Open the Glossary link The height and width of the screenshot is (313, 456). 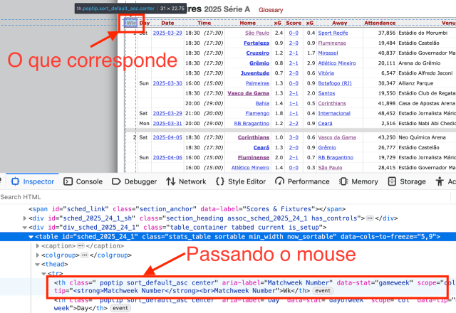coord(271,10)
